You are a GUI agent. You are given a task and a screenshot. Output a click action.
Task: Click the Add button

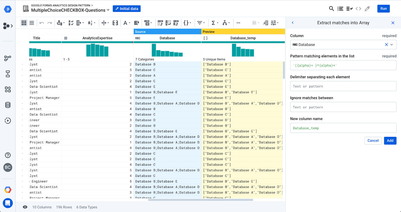tap(390, 141)
